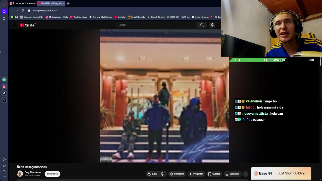Click chat username luliii0
Image resolution: width=322 pixels, height=181 pixels.
tap(250, 107)
